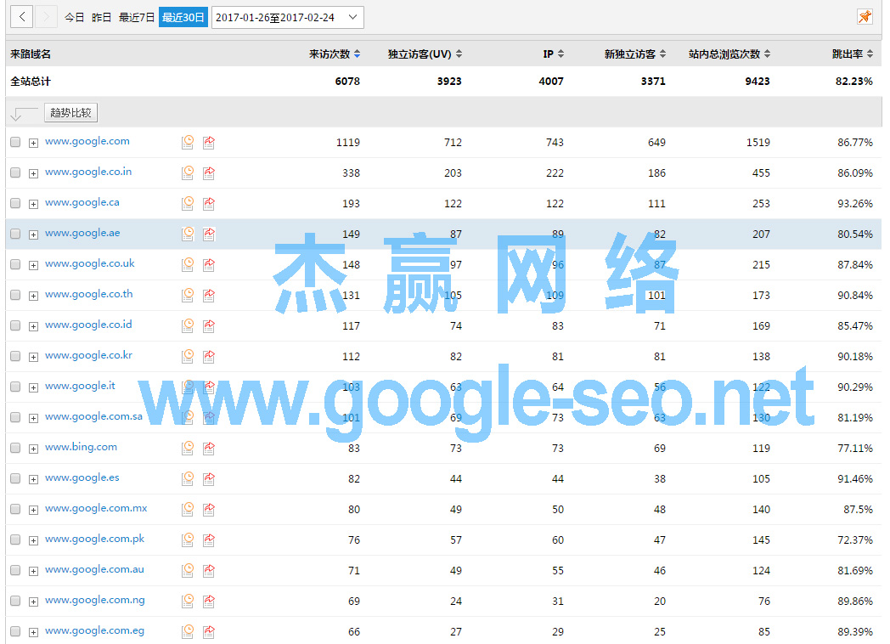Expand the www.google.co.th row details
The height and width of the screenshot is (644, 890).
tap(33, 296)
